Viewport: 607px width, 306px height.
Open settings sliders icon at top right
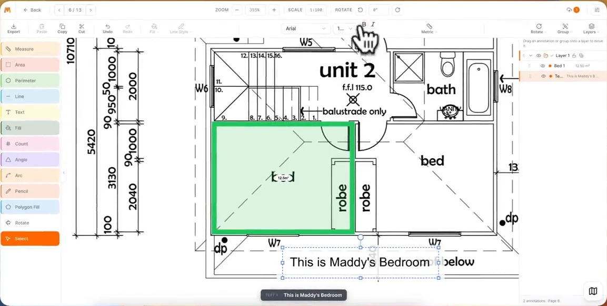(x=596, y=10)
